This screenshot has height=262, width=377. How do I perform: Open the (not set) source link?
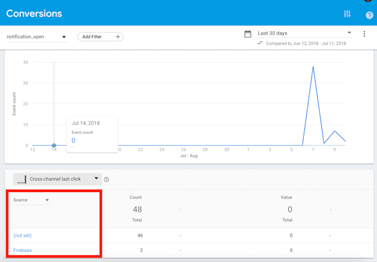[22, 235]
